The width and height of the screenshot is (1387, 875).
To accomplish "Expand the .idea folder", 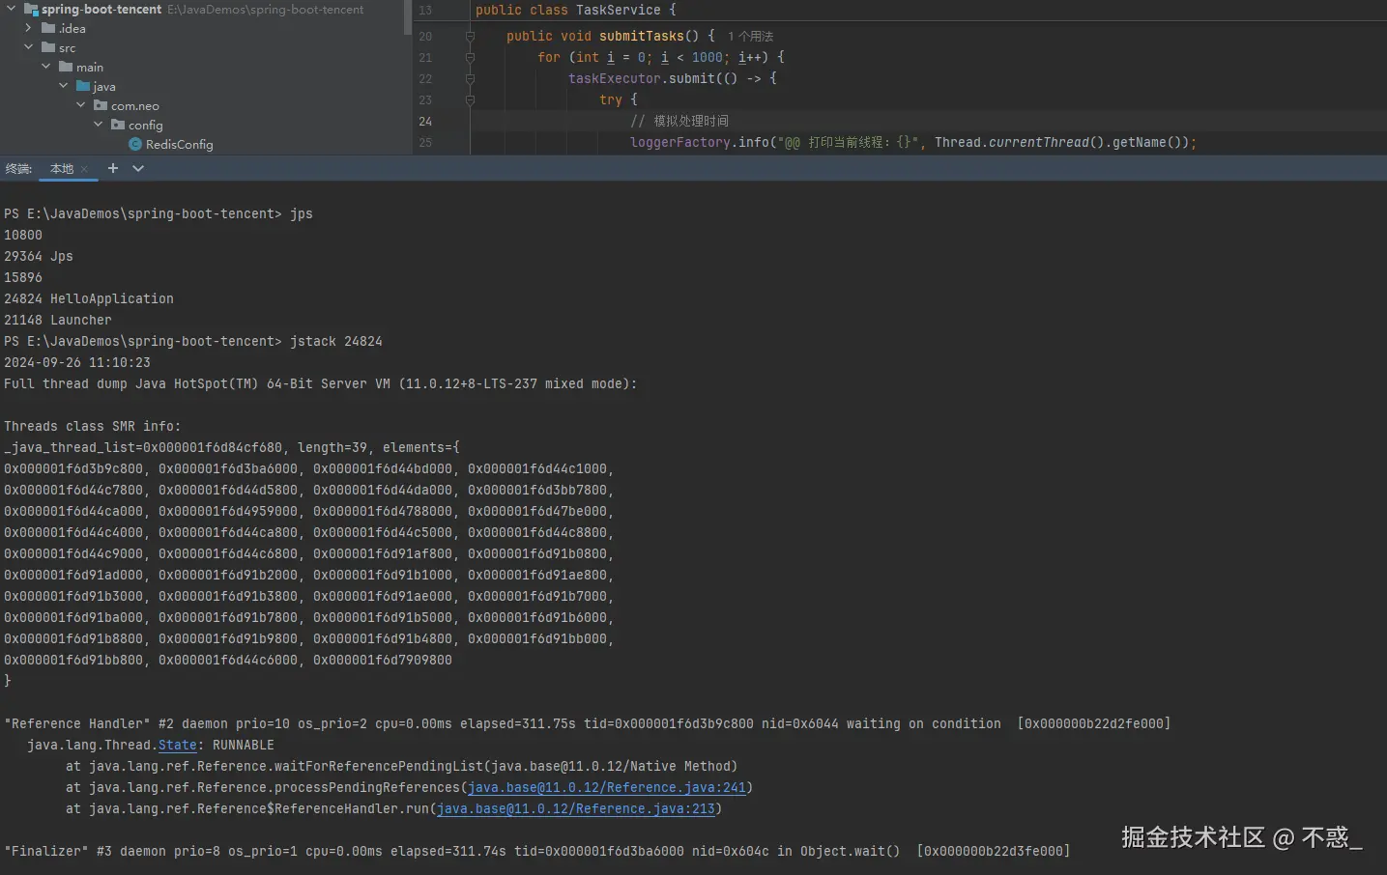I will click(28, 28).
